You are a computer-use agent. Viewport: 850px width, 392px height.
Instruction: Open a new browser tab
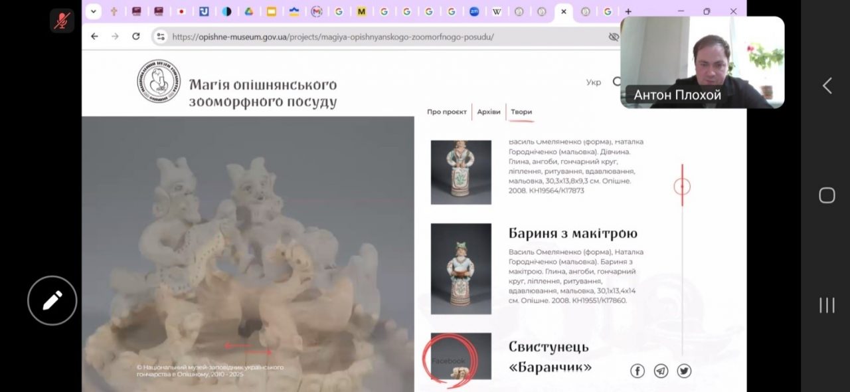pos(628,11)
